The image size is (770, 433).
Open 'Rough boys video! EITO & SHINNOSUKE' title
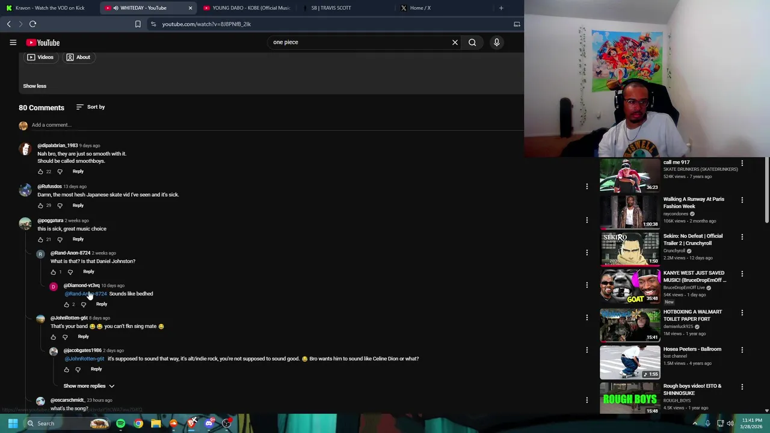tap(692, 390)
